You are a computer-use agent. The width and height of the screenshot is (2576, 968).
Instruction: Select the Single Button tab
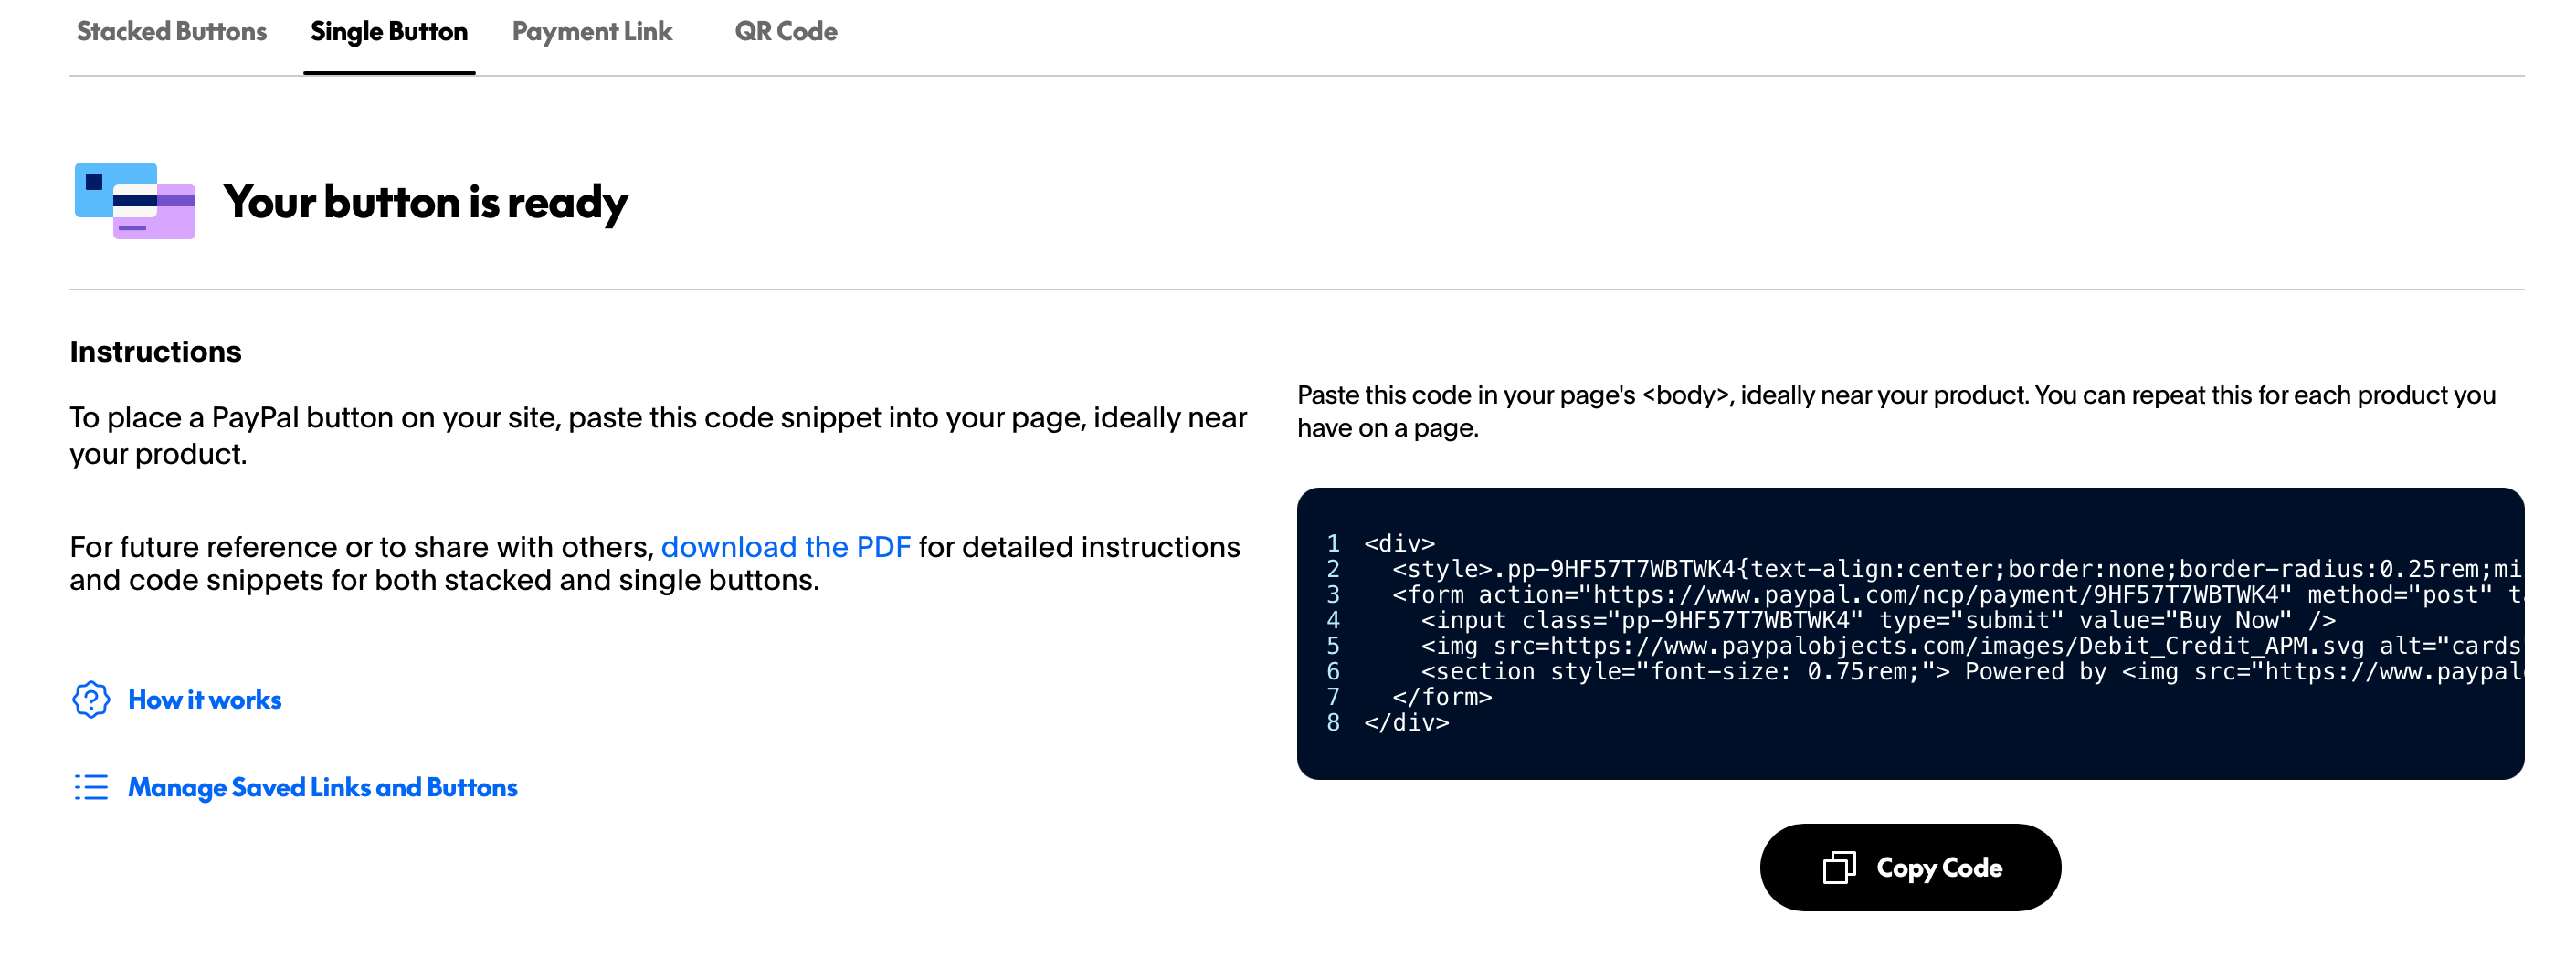[x=389, y=32]
